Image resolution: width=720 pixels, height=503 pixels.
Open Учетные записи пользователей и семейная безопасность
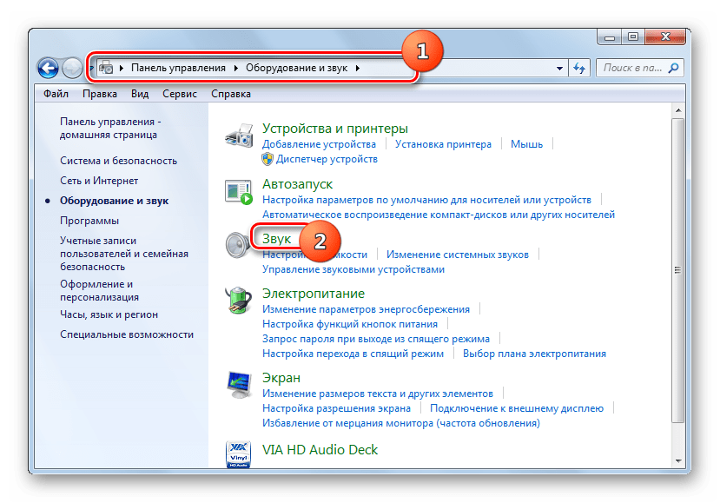(124, 254)
